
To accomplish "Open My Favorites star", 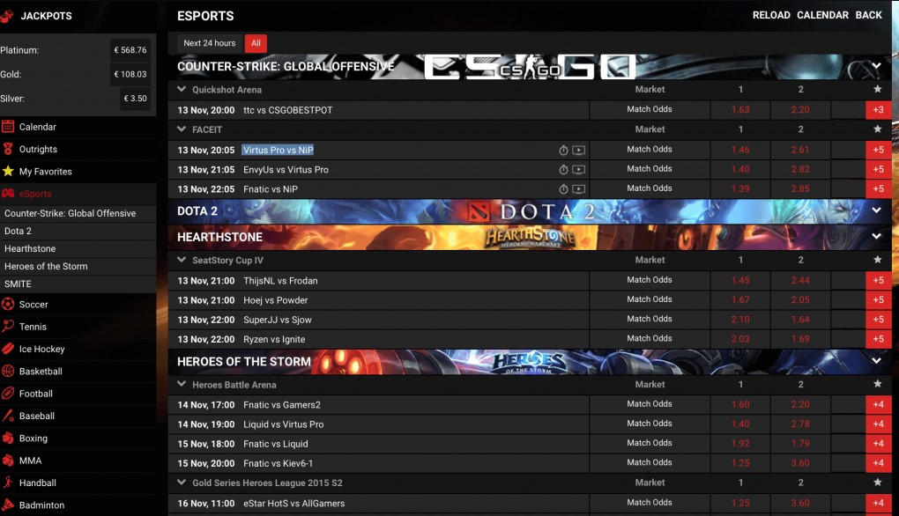I will click(8, 171).
